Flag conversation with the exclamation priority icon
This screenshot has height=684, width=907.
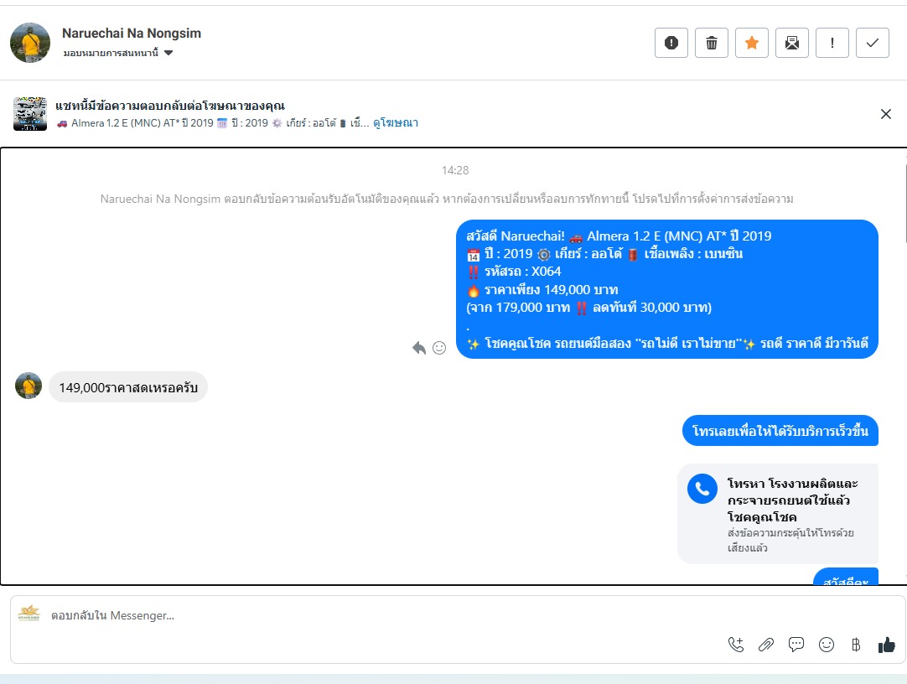click(x=832, y=43)
